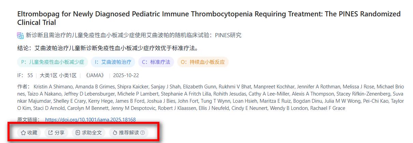413x143 pixels.
Task: Select the C tag 标准疗法
Action: [156, 62]
